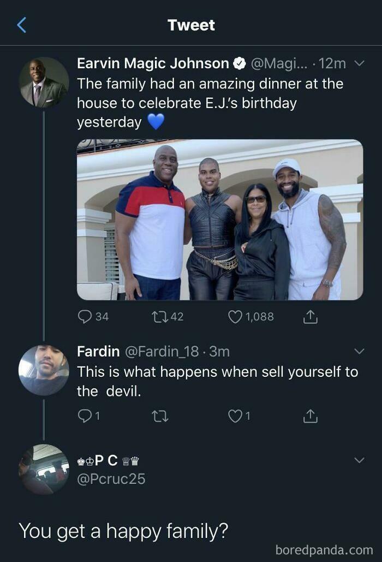Share Fardin's reply
Image resolution: width=382 pixels, height=562 pixels.
[309, 416]
